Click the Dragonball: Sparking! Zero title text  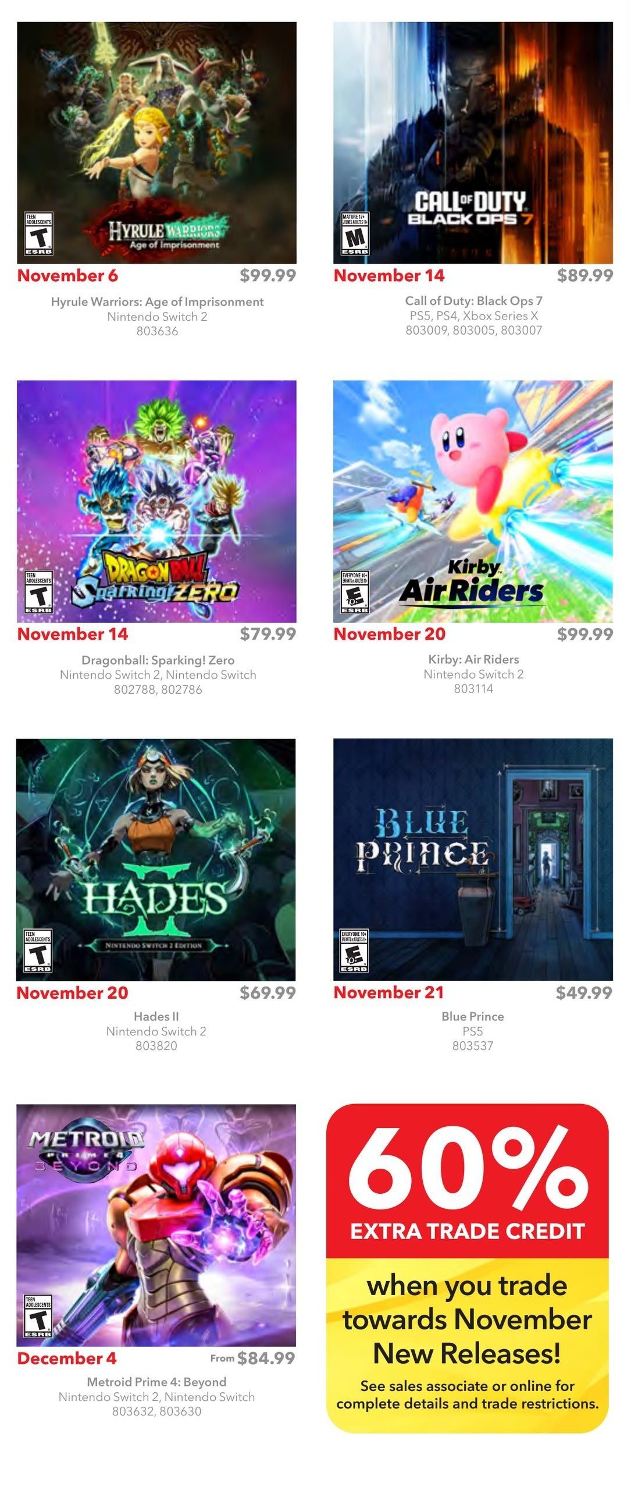click(x=158, y=660)
